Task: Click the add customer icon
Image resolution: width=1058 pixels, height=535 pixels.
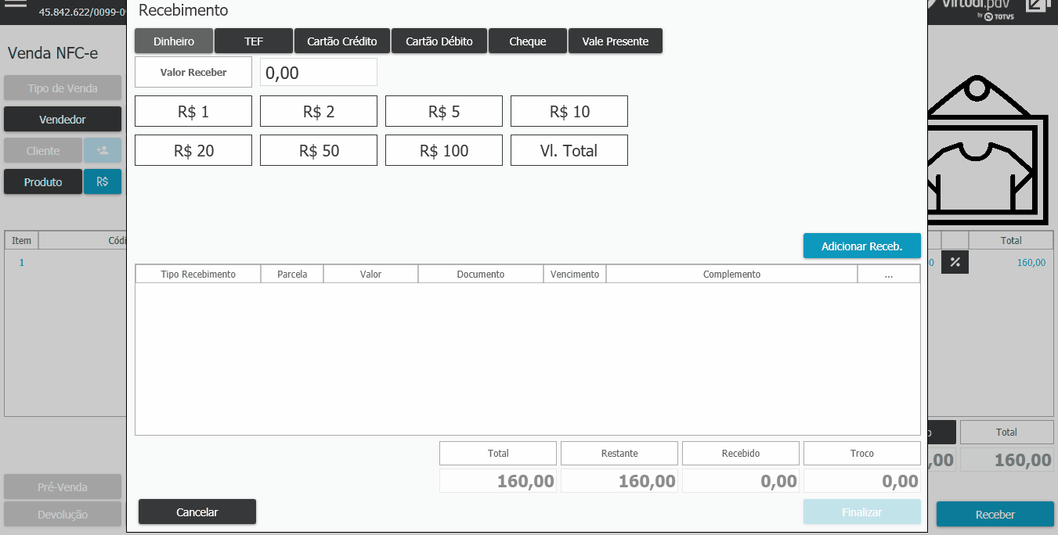Action: pos(103,150)
